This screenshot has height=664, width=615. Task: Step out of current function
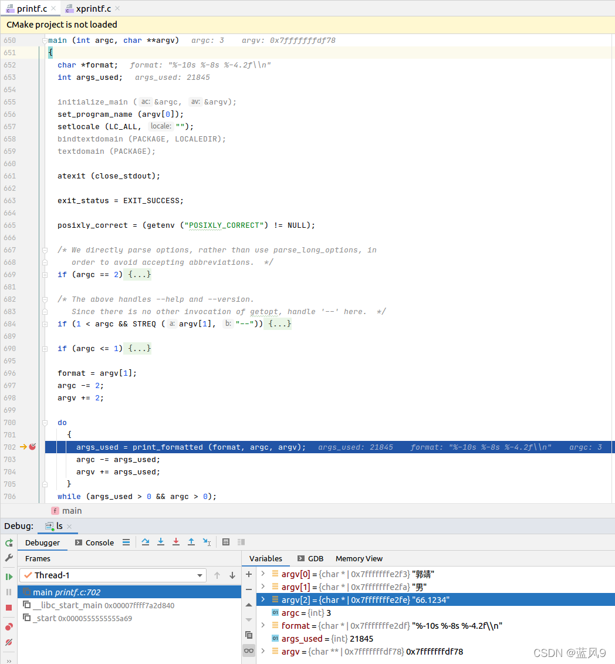tap(191, 542)
